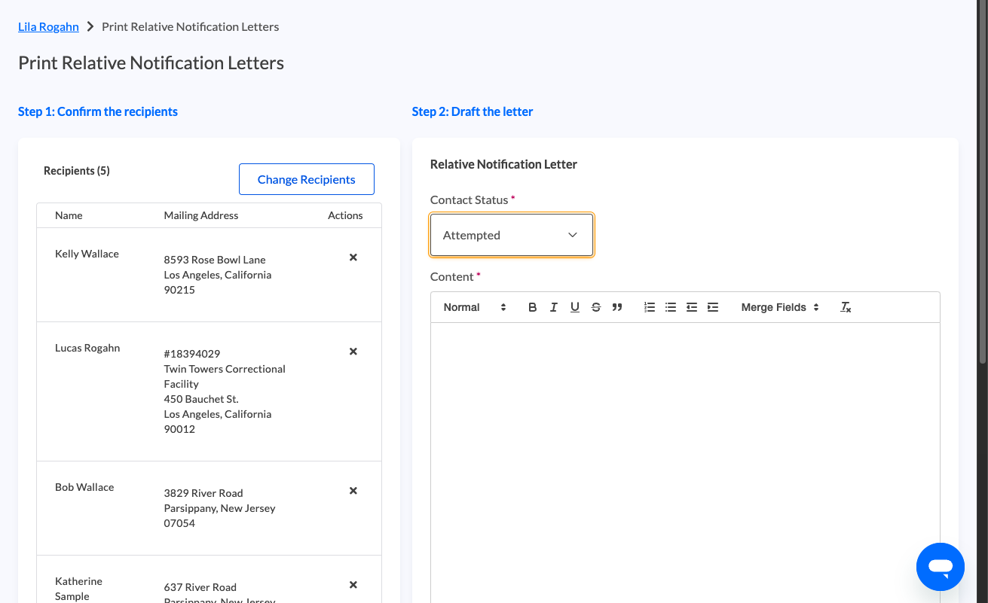Click the Step 2: Draft the letter heading
988x603 pixels.
click(473, 111)
